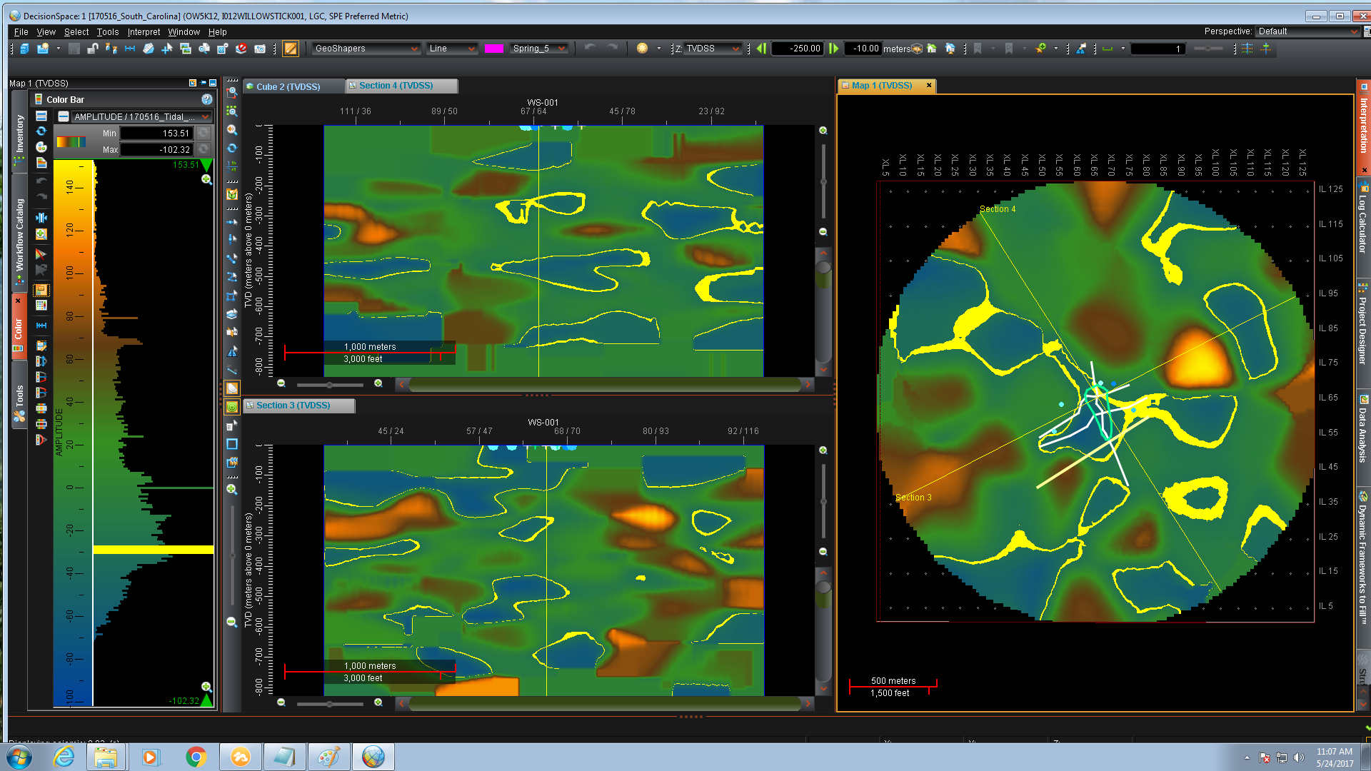1371x771 pixels.
Task: Click Section 3 vertical zoom-out icon
Action: tap(823, 552)
